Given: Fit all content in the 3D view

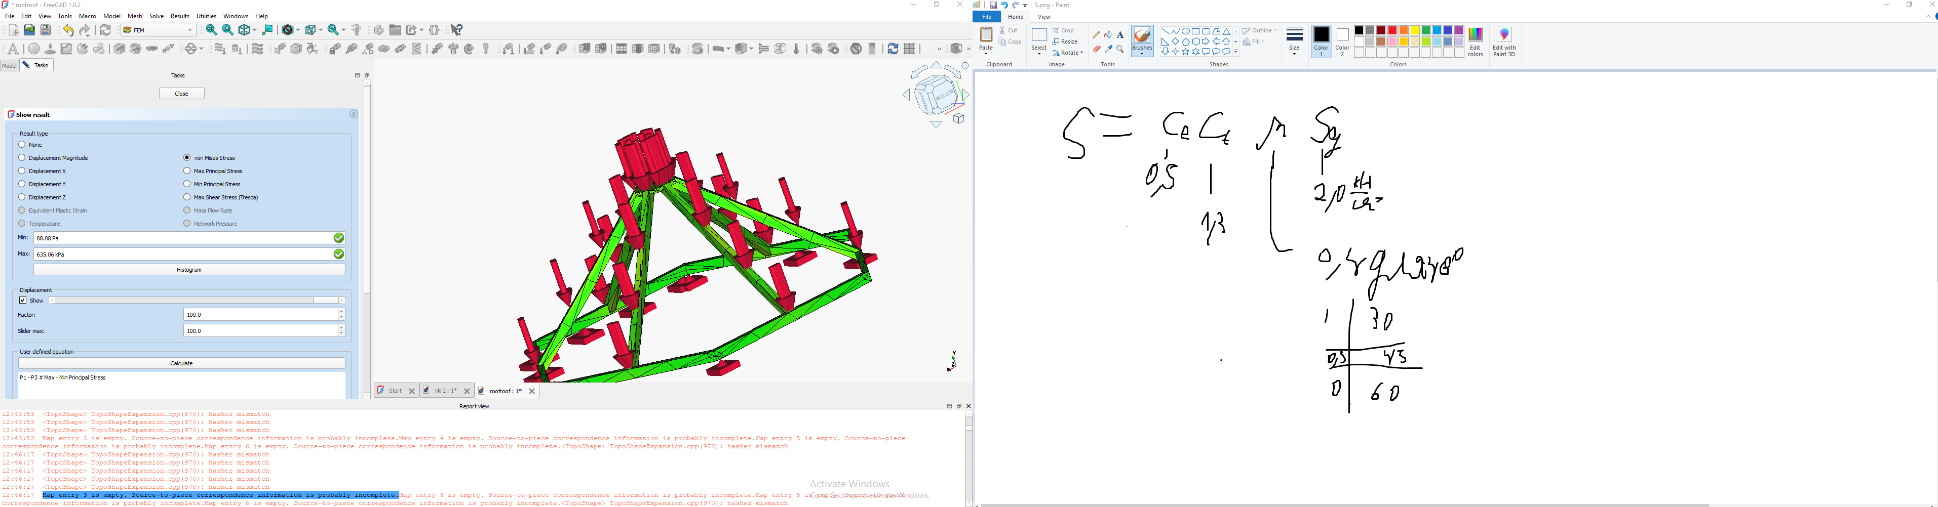Looking at the screenshot, I should [x=211, y=30].
